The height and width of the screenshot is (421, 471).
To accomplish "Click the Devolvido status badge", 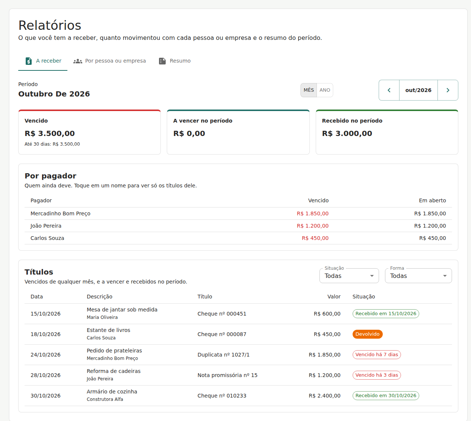I will coord(367,334).
